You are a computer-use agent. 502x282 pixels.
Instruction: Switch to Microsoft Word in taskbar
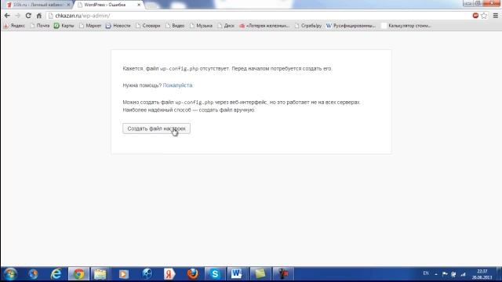(237, 274)
